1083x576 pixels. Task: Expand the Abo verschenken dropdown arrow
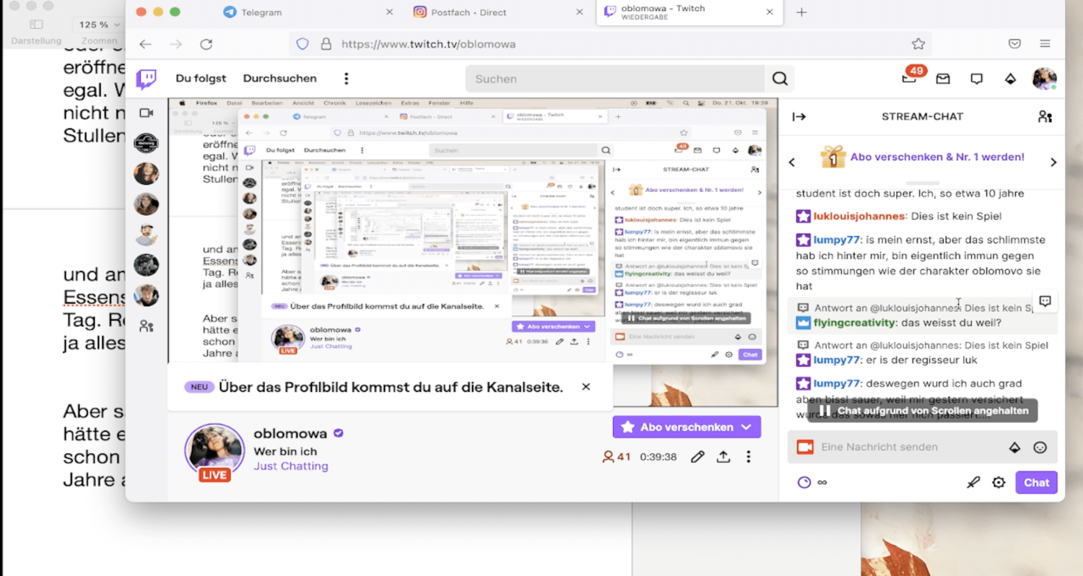click(x=747, y=427)
